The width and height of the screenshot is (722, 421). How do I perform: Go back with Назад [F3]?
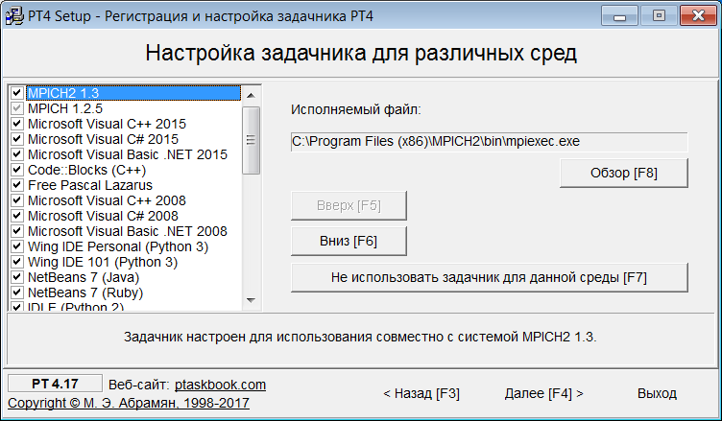coord(421,393)
